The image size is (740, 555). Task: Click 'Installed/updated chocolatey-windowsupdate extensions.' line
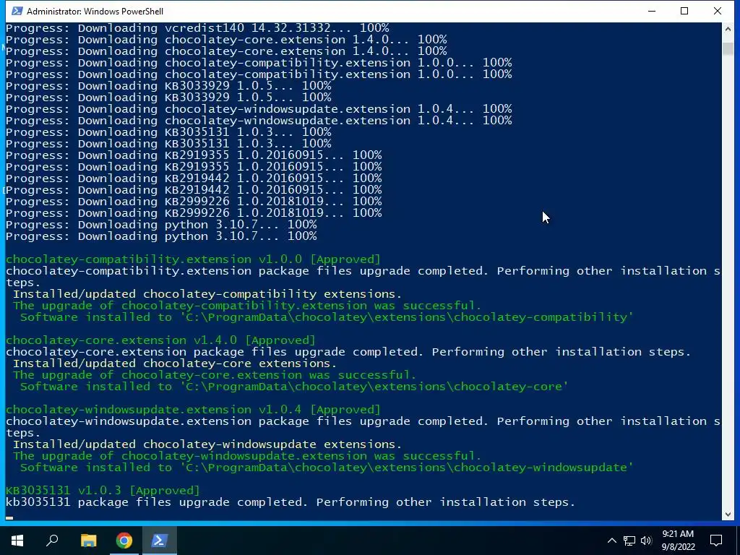click(207, 444)
